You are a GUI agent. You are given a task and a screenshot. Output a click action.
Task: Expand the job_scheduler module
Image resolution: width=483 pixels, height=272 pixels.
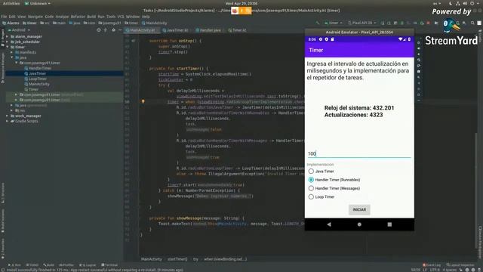coord(8,42)
